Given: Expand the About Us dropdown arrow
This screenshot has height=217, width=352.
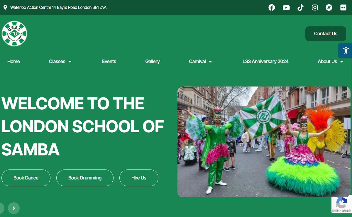Looking at the screenshot, I should point(341,62).
